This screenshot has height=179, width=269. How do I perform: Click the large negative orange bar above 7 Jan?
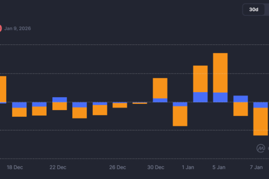pos(260,122)
